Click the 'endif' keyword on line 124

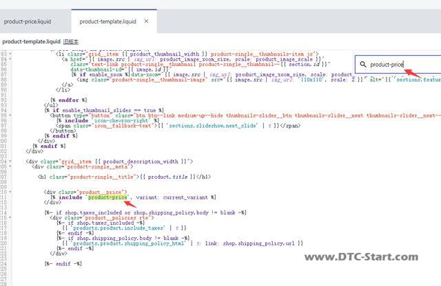click(63, 264)
